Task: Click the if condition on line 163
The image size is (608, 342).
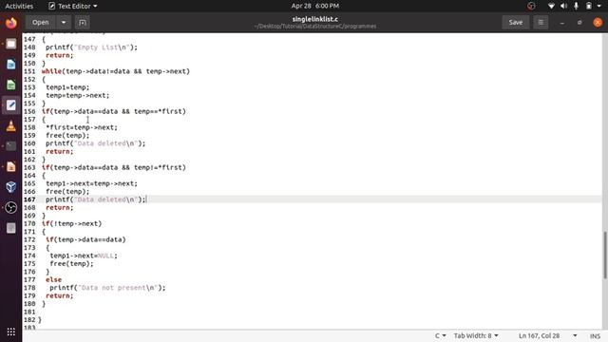Action: tap(114, 167)
